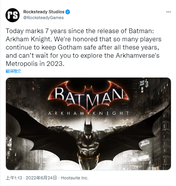The height and width of the screenshot is (186, 176).
Task: Click the bat symbol on Batman's chest
Action: click(89, 145)
